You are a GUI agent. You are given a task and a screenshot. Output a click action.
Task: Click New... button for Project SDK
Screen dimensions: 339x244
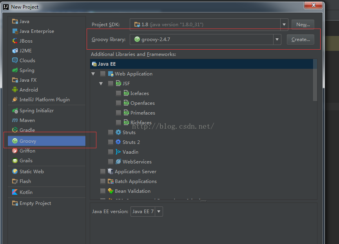click(x=303, y=25)
